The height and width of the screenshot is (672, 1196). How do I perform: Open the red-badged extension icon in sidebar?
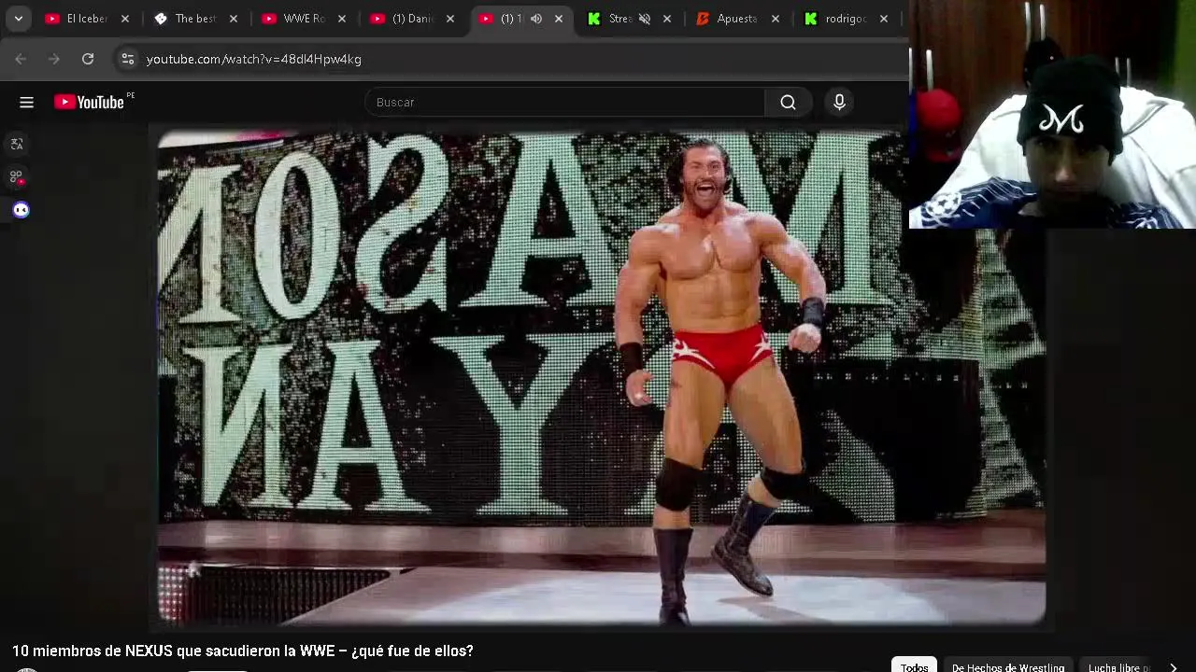pos(17,176)
